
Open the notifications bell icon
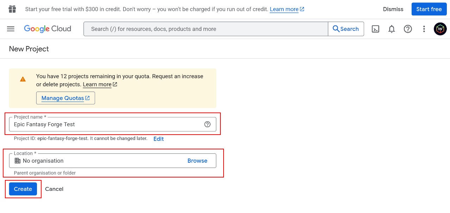391,29
